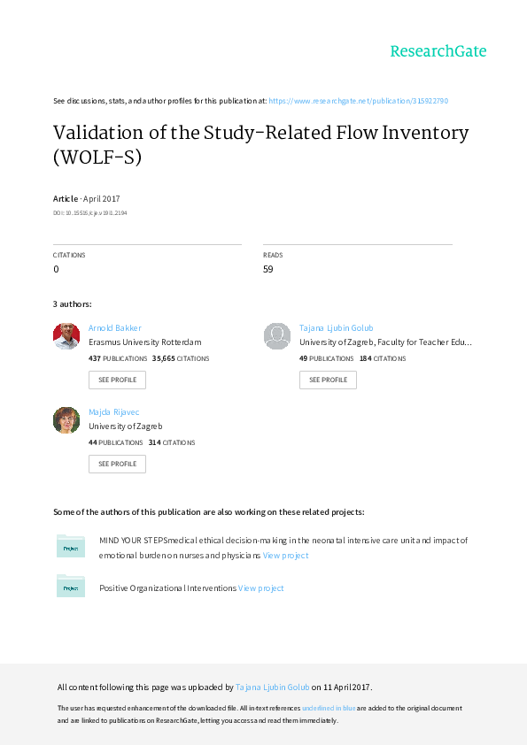Click the Tajana Ljubin Golub uploader link
Viewport: 527px width, 745px height.
point(272,687)
